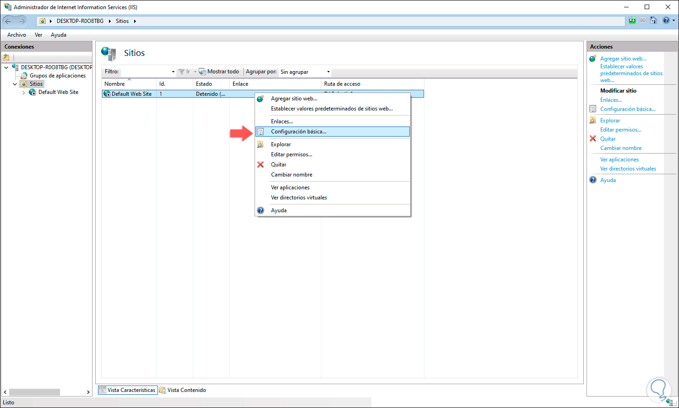The height and width of the screenshot is (408, 679).
Task: Click the Grupos de aplicaciones tree icon
Action: [x=24, y=76]
